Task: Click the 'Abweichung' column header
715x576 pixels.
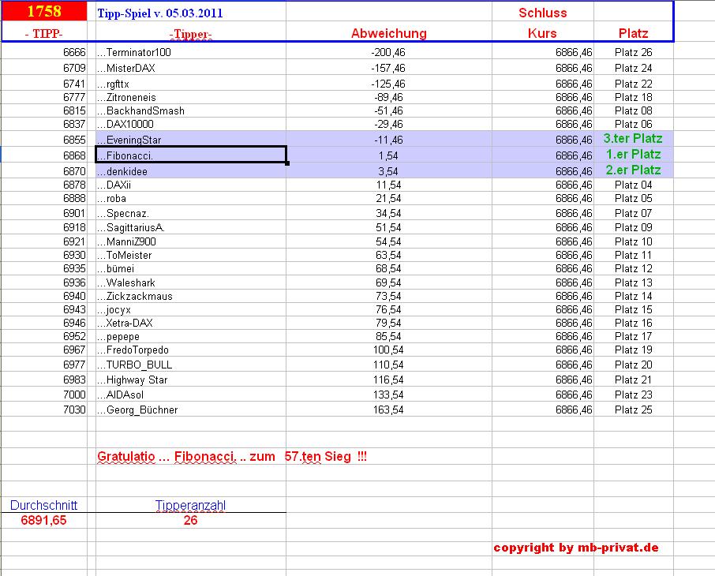Action: coord(388,33)
